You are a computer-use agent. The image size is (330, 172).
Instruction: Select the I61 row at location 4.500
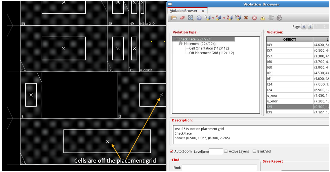298,73
